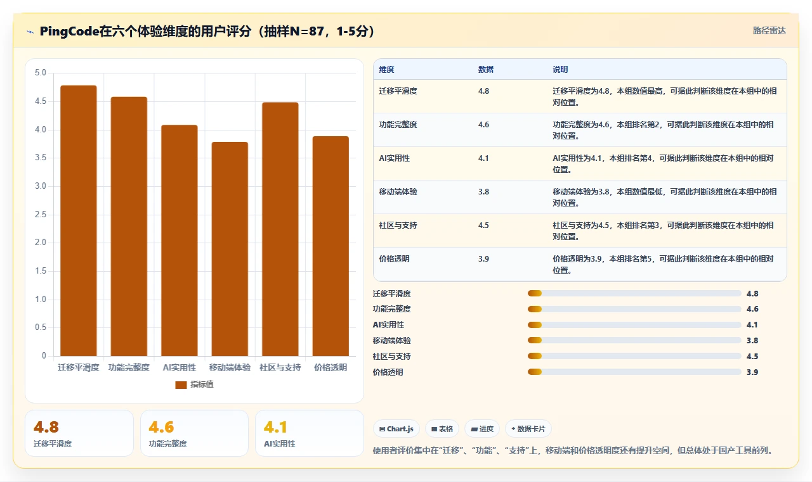Click the 3.9 value in table

483,259
